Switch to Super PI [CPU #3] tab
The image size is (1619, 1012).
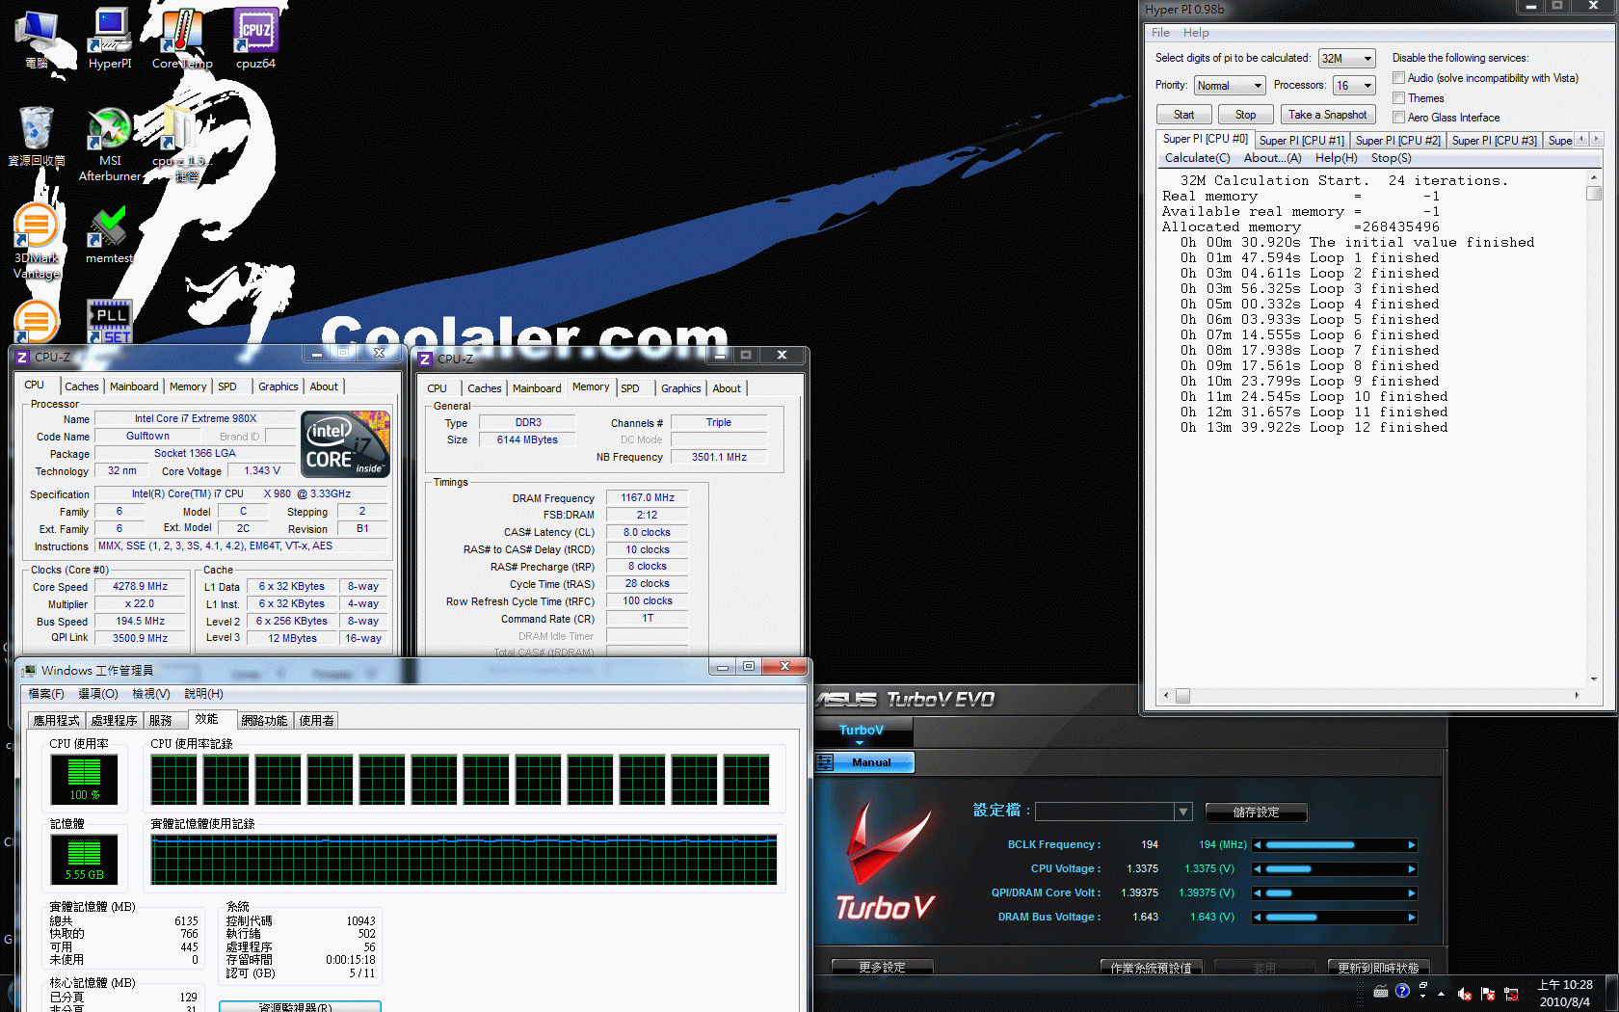click(x=1494, y=141)
